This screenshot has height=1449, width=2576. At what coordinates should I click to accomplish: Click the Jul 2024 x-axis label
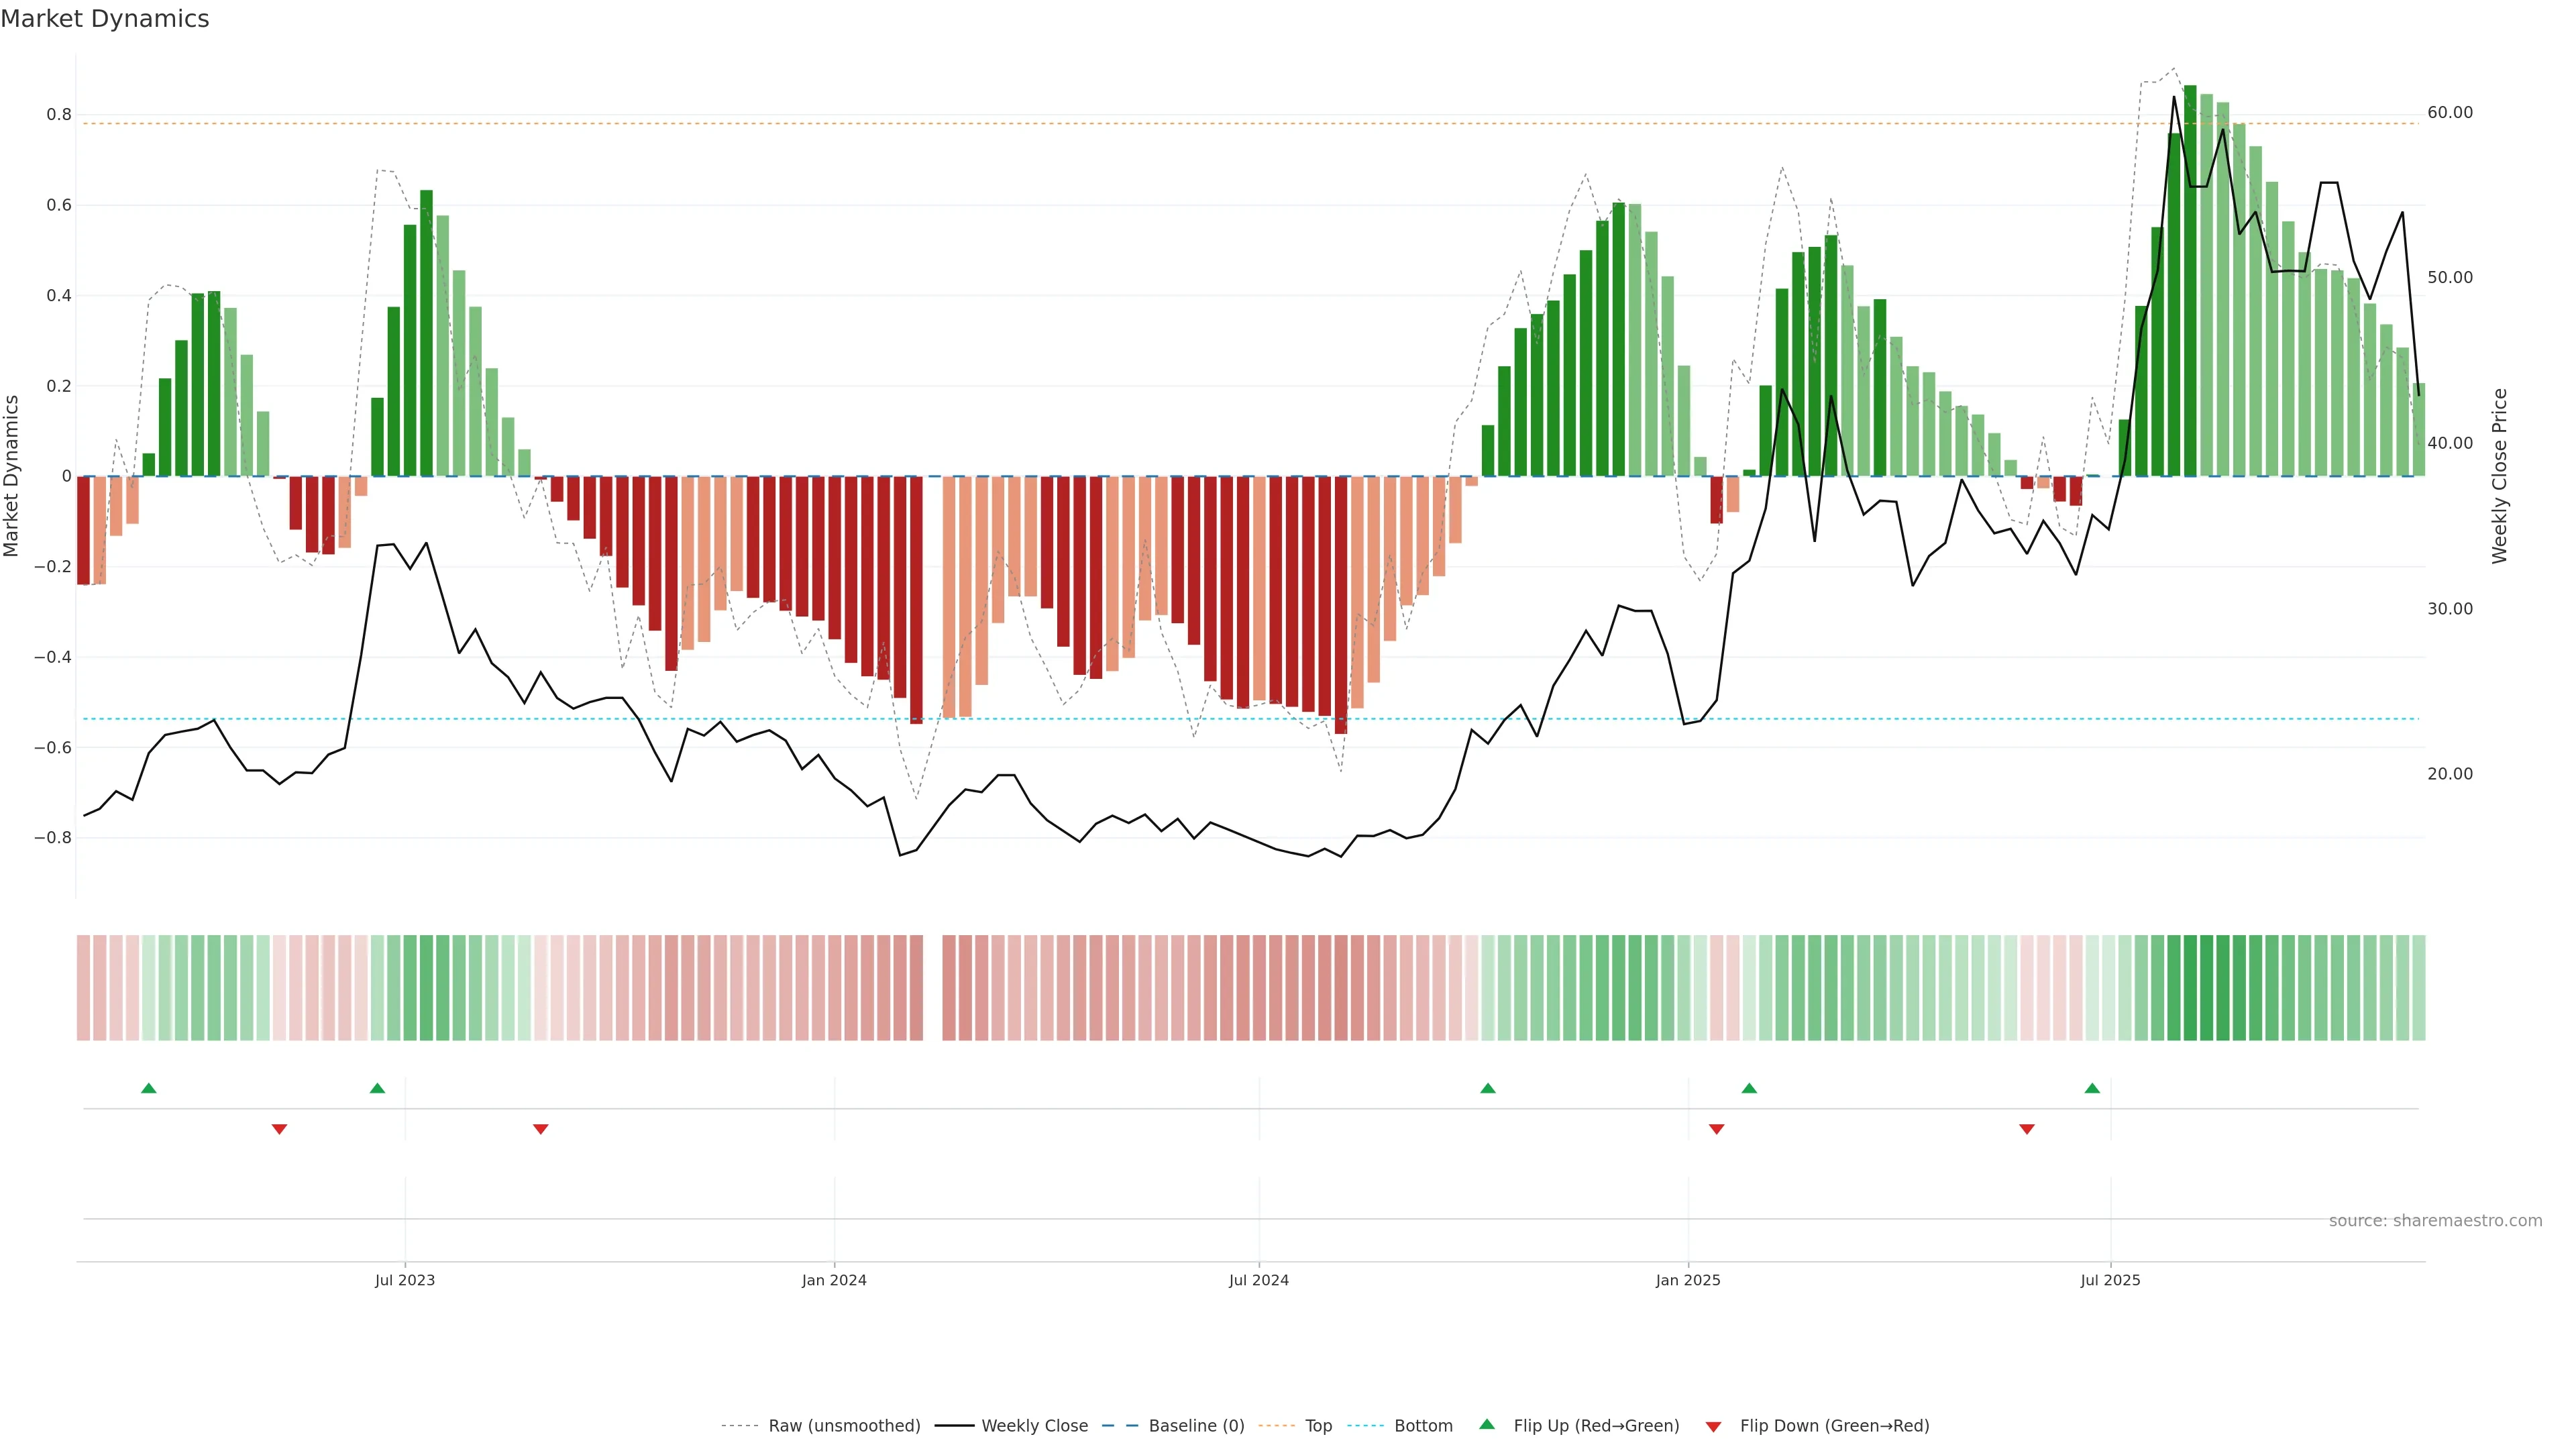[1259, 1280]
